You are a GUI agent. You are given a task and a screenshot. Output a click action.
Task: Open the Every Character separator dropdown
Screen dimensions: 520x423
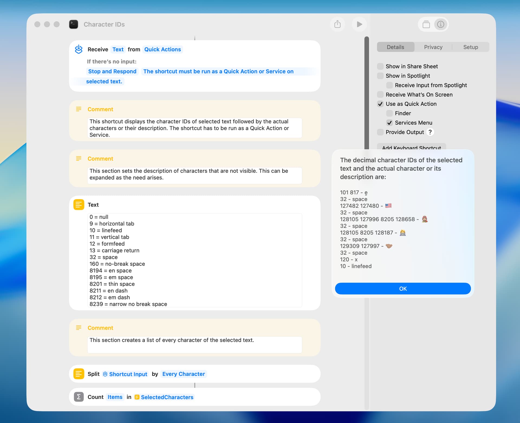pos(183,374)
